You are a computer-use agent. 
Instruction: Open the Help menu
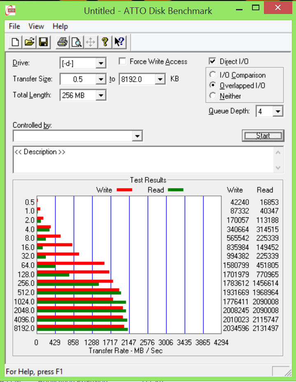[60, 26]
